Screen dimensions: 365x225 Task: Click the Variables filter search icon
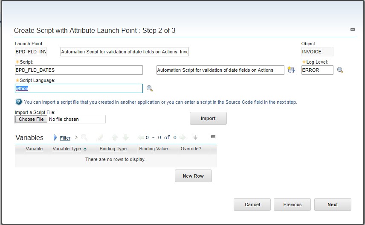(84, 137)
